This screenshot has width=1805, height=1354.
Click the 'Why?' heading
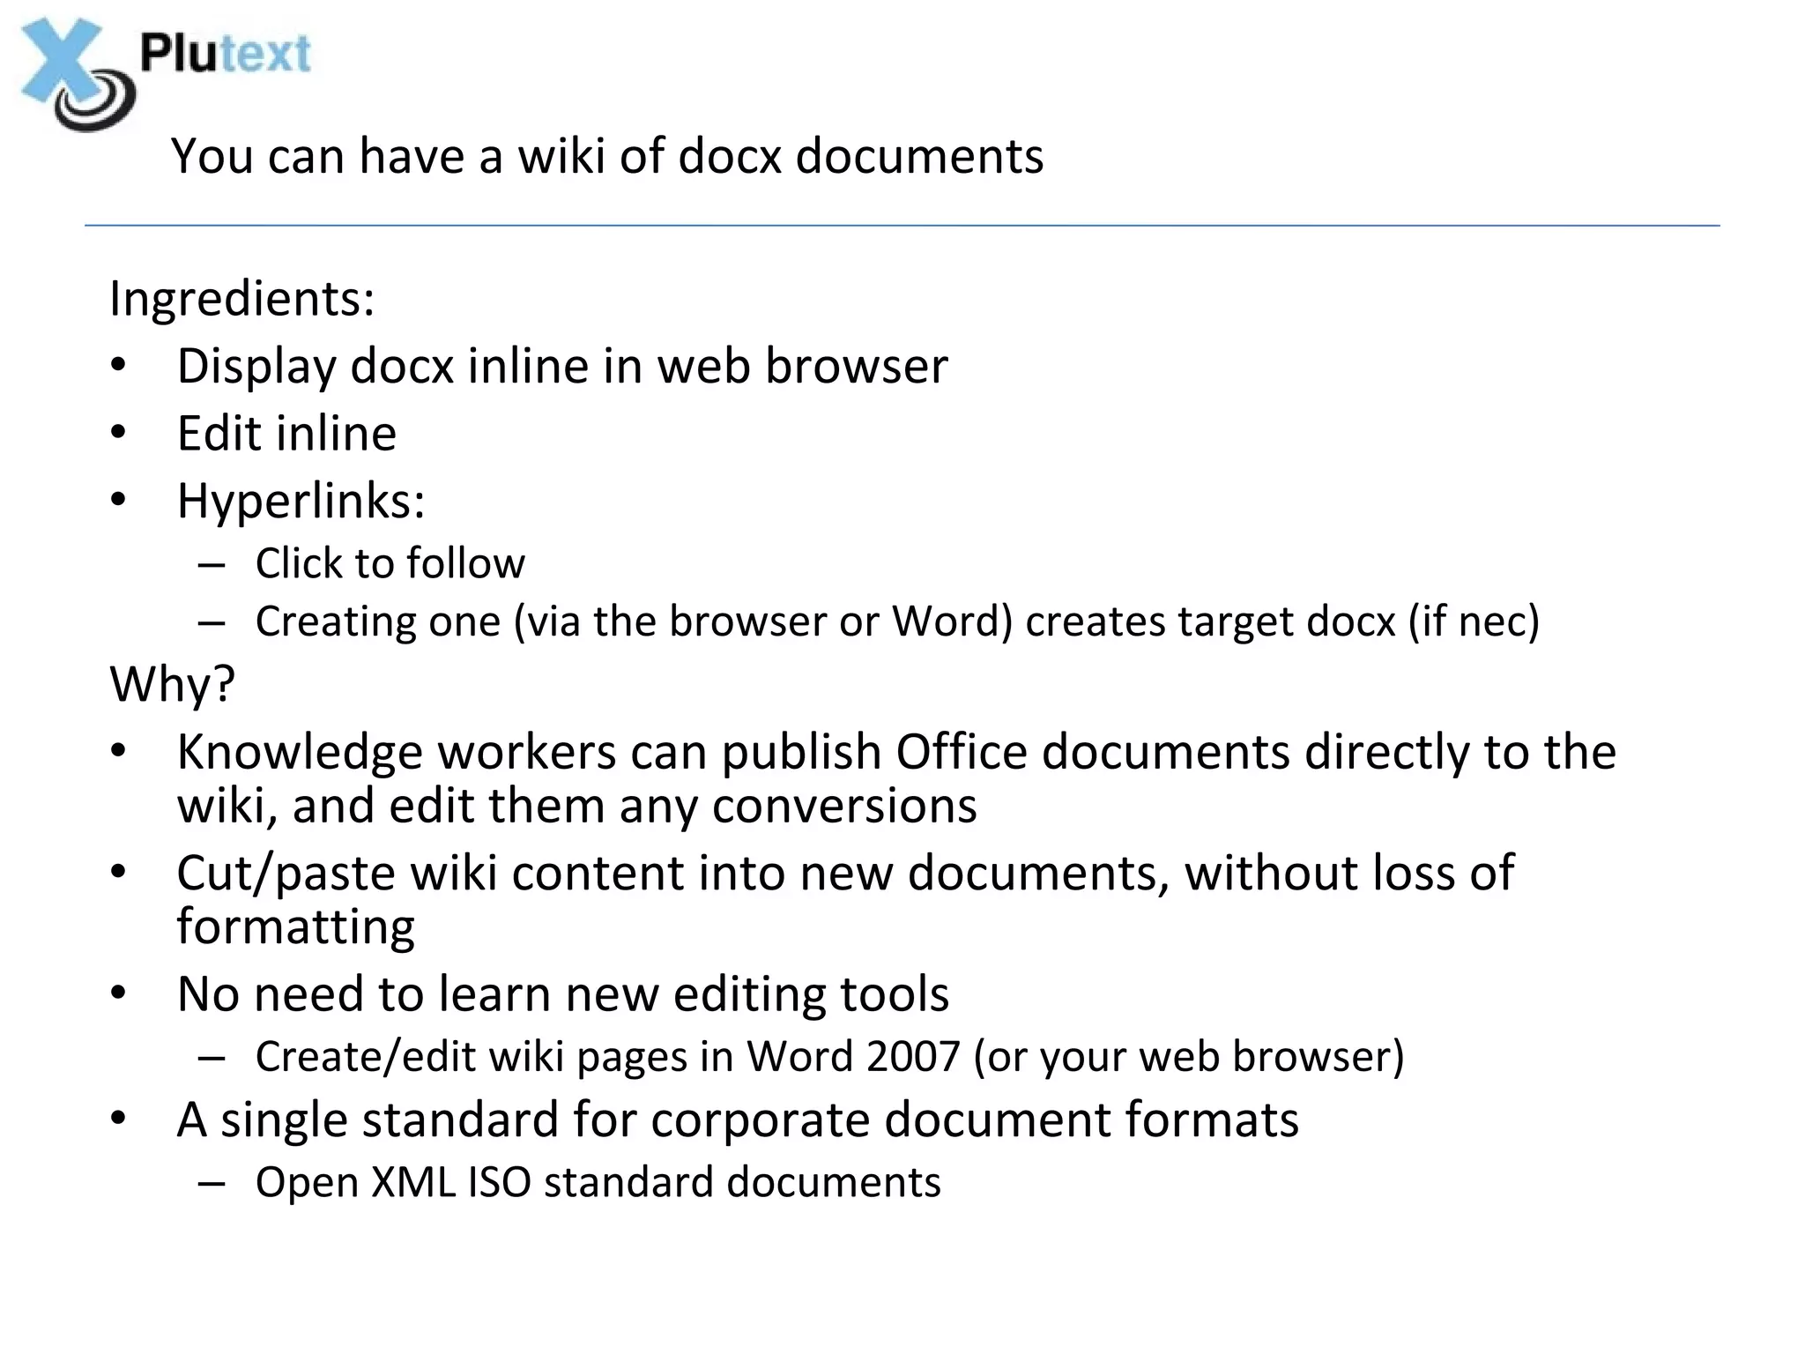(x=173, y=685)
